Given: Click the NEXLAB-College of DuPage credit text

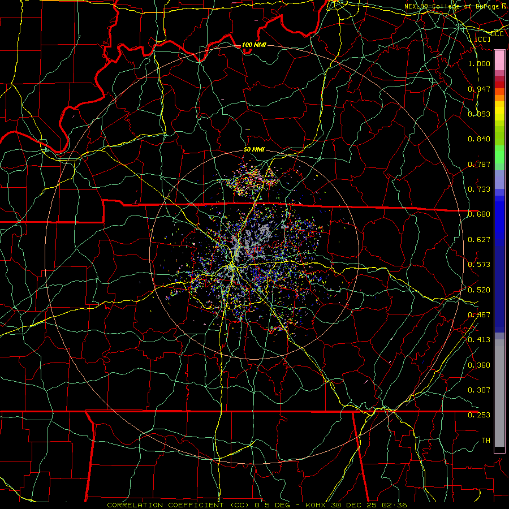Looking at the screenshot, I should (456, 6).
